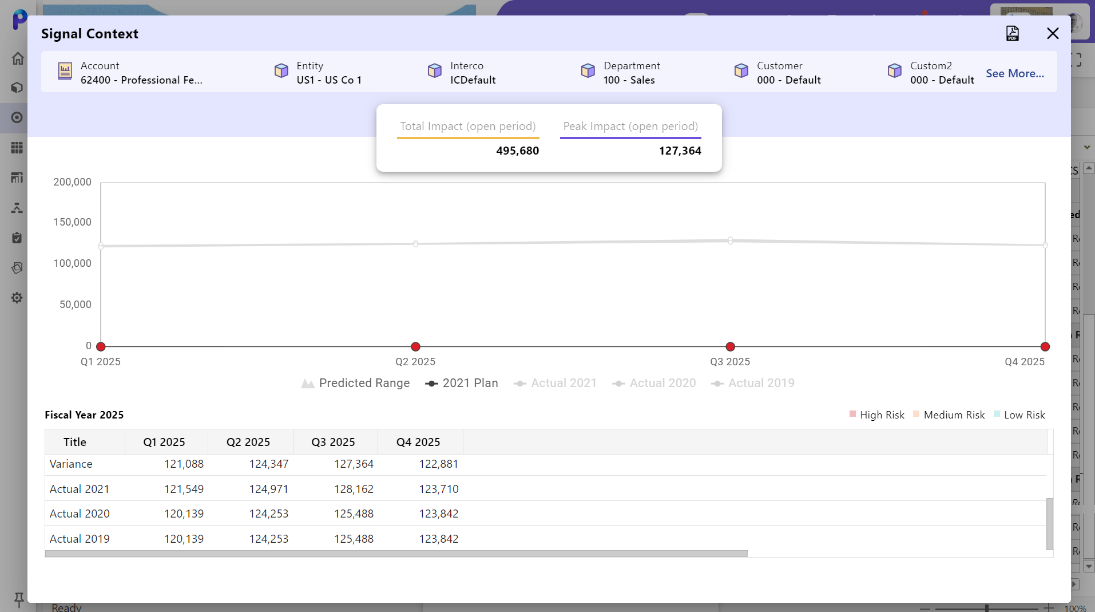Click the Account dimension icon
The width and height of the screenshot is (1095, 612).
[x=65, y=71]
